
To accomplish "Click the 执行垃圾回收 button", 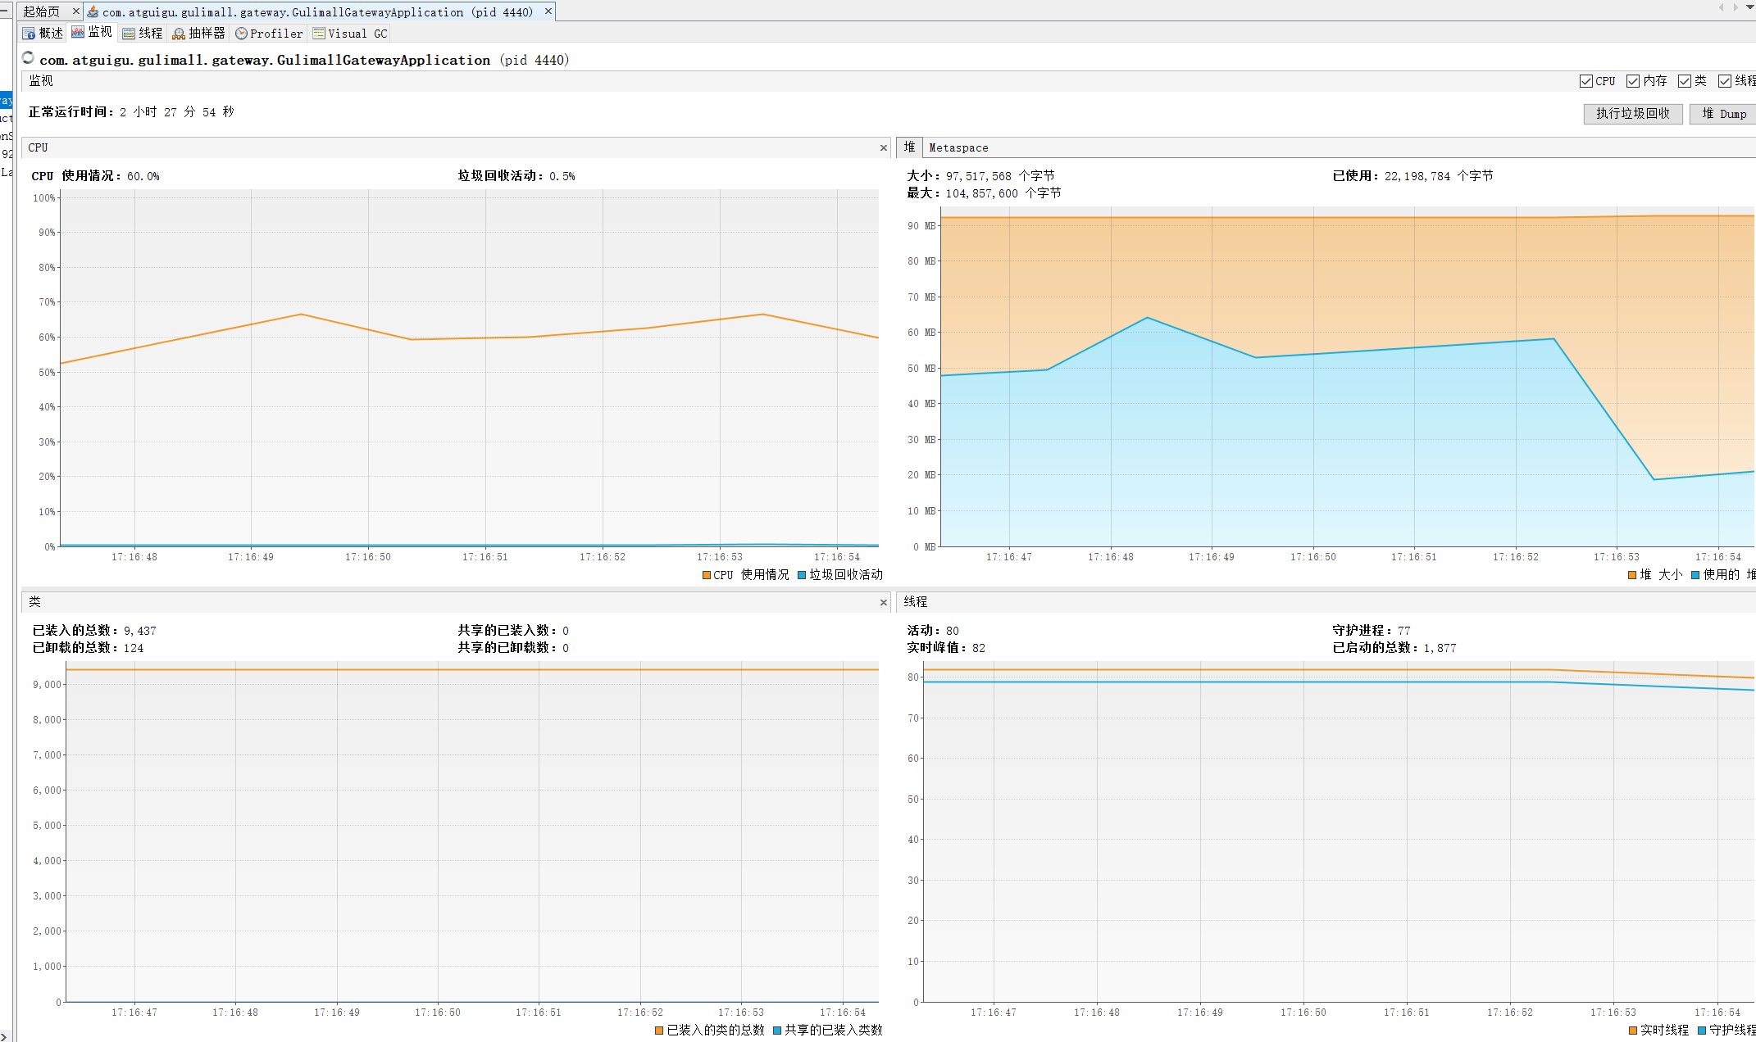I will point(1632,114).
